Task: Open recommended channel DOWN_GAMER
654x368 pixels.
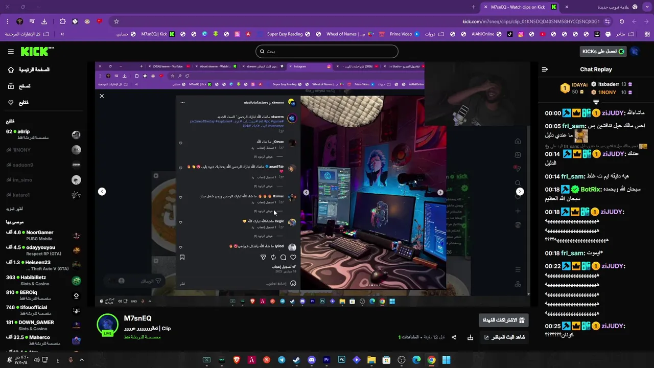Action: point(43,325)
